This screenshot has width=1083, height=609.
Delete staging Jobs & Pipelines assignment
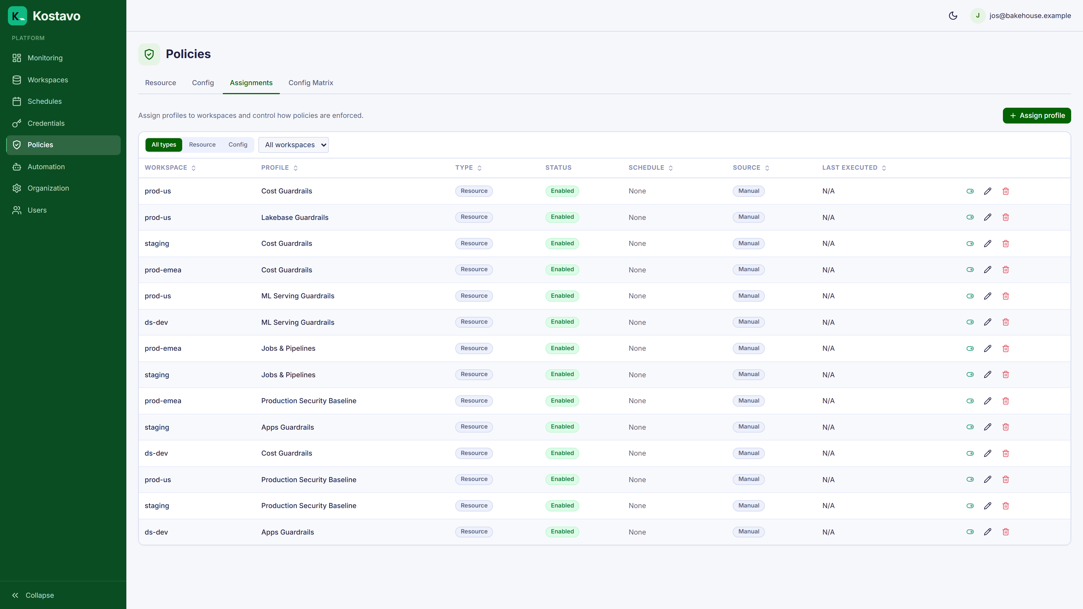1006,374
